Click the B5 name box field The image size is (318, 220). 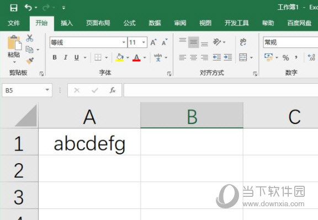pyautogui.click(x=27, y=90)
